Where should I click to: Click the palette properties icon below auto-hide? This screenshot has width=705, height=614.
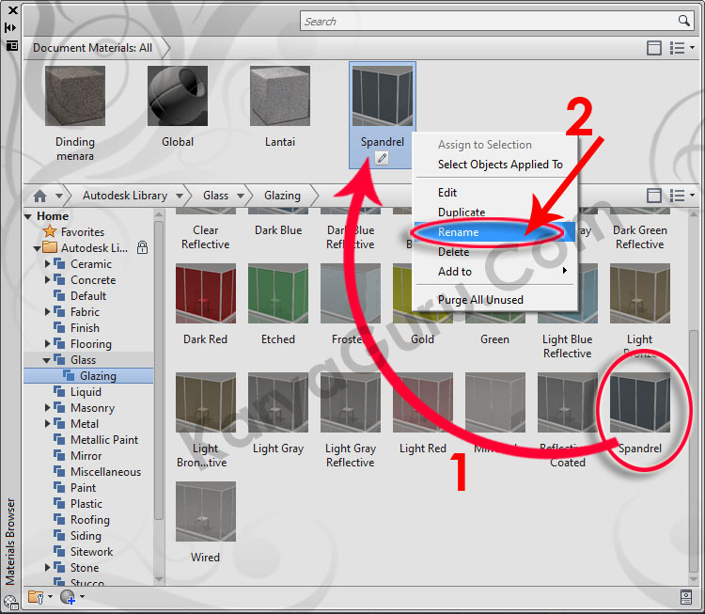(11, 45)
